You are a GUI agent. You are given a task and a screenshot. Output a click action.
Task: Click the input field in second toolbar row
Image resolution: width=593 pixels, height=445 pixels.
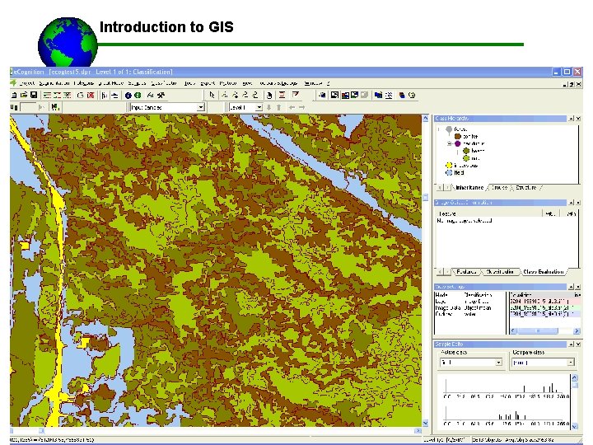click(29, 107)
